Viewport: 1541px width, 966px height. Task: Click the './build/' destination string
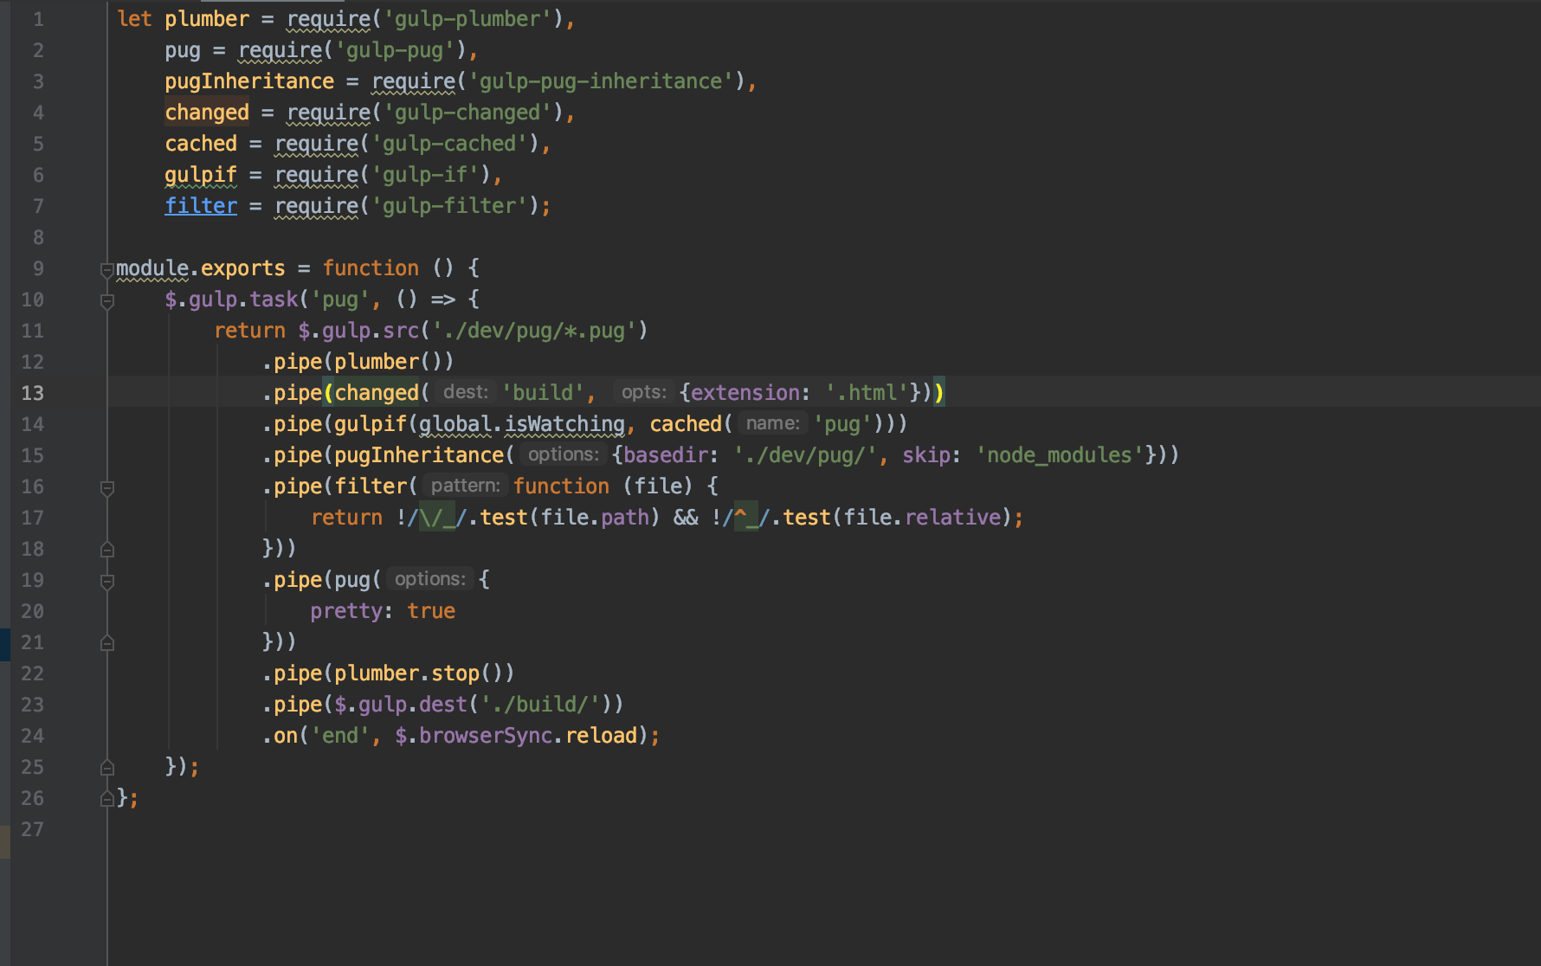click(540, 705)
